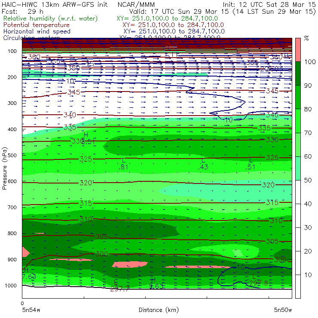Click the '5n54w' start coordinate label
Screen dimensions: 318x318
click(x=31, y=310)
